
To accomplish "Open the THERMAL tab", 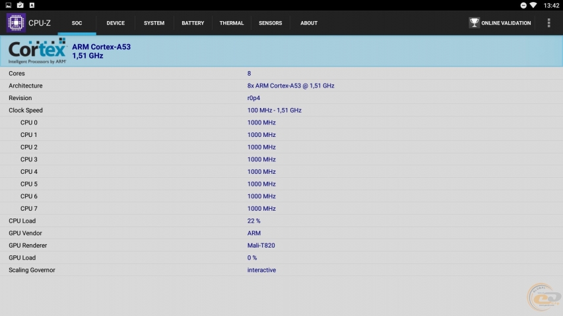I will 232,23.
